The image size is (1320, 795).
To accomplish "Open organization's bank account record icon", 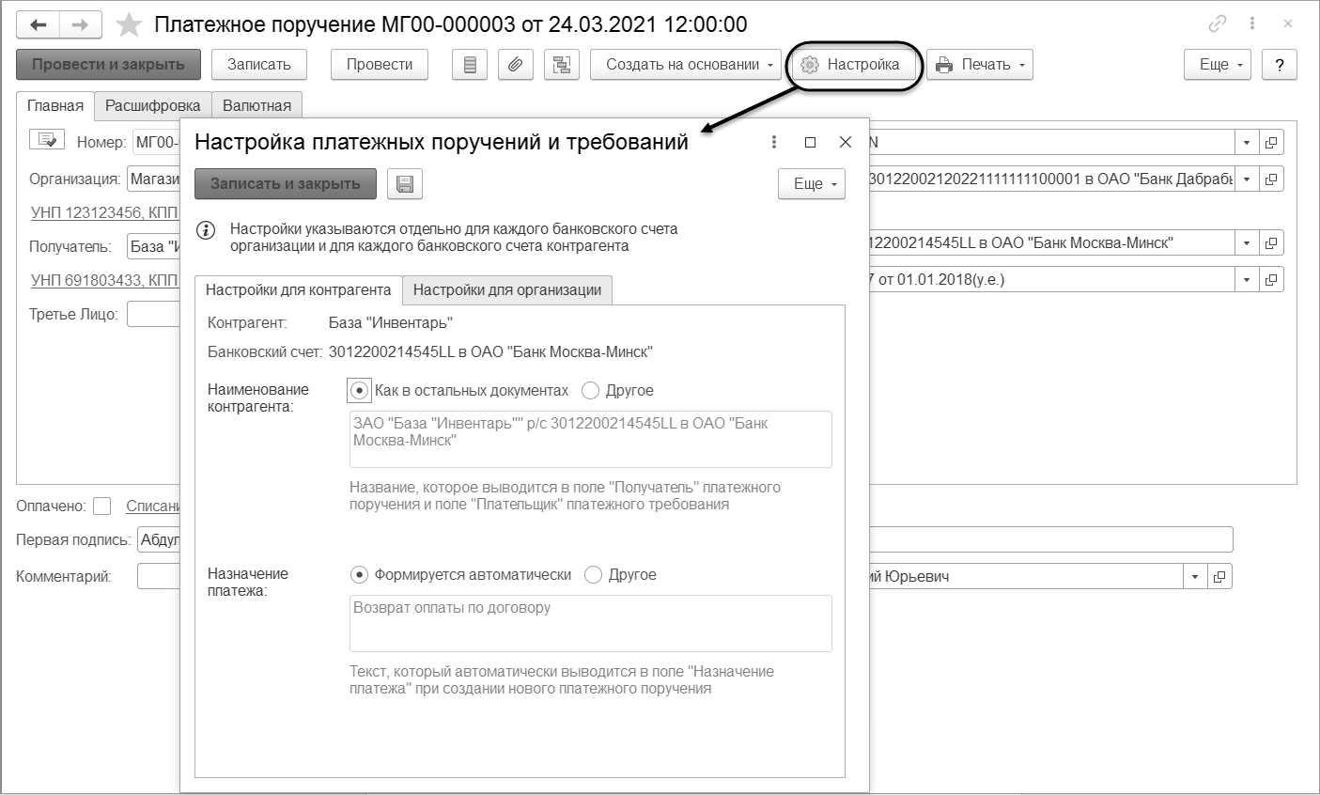I will [x=1271, y=179].
